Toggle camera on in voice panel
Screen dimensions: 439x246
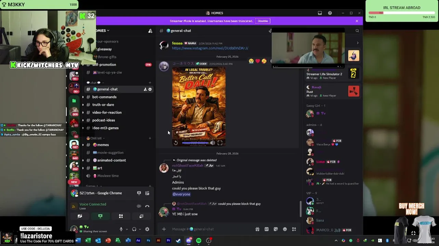[x=80, y=216]
